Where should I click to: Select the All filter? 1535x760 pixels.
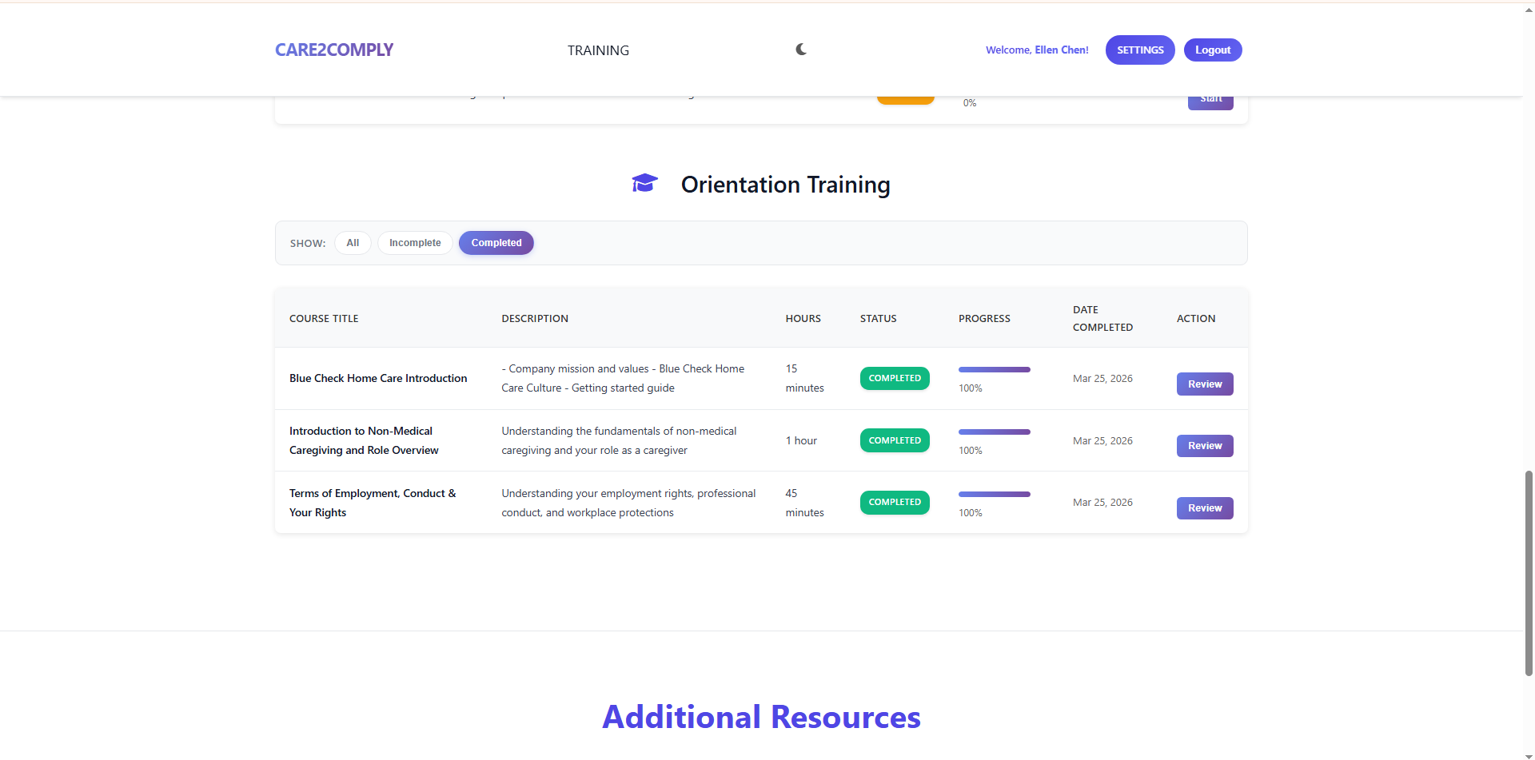click(352, 242)
